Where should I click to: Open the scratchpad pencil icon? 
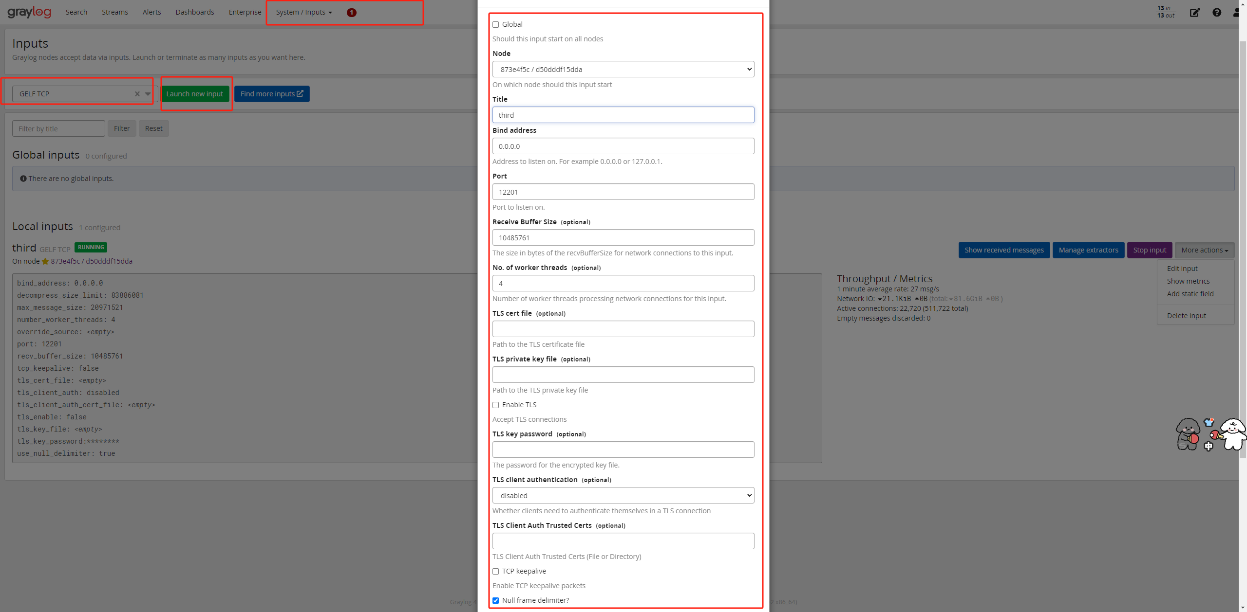(1195, 12)
